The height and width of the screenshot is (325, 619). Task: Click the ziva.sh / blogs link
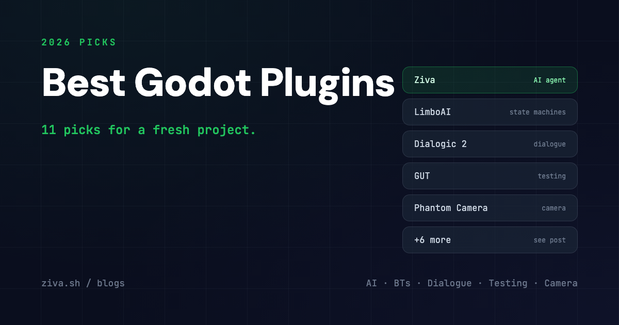click(x=83, y=283)
